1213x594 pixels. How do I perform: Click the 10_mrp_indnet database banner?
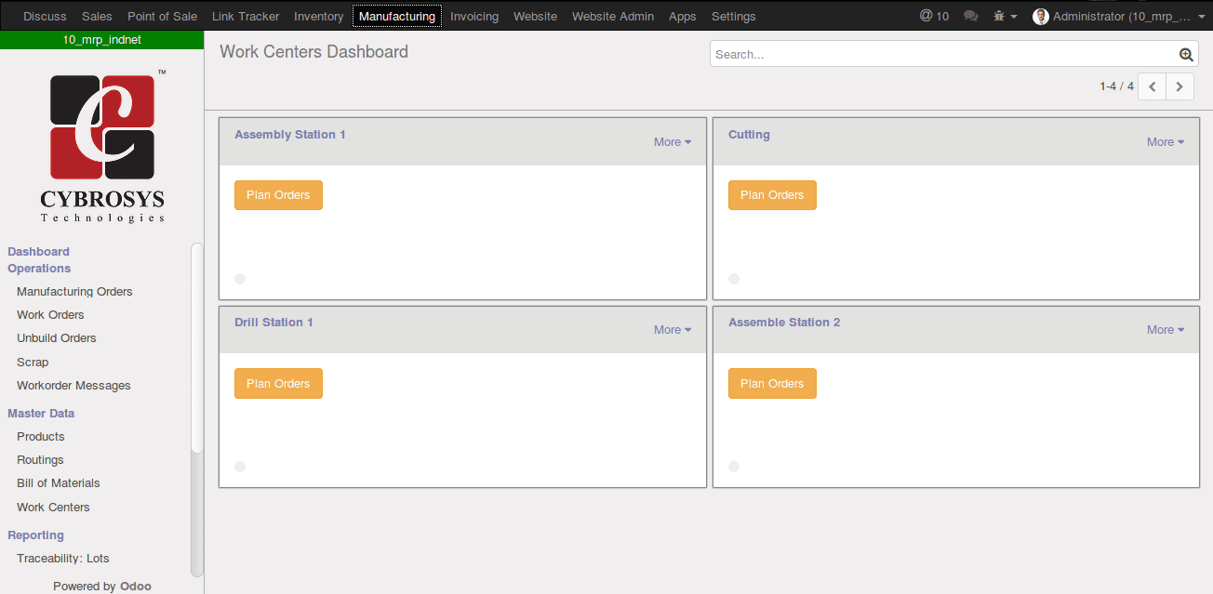coord(102,40)
